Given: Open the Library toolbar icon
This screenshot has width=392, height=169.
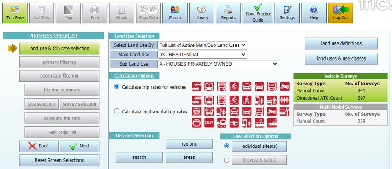Looking at the screenshot, I should [x=202, y=13].
